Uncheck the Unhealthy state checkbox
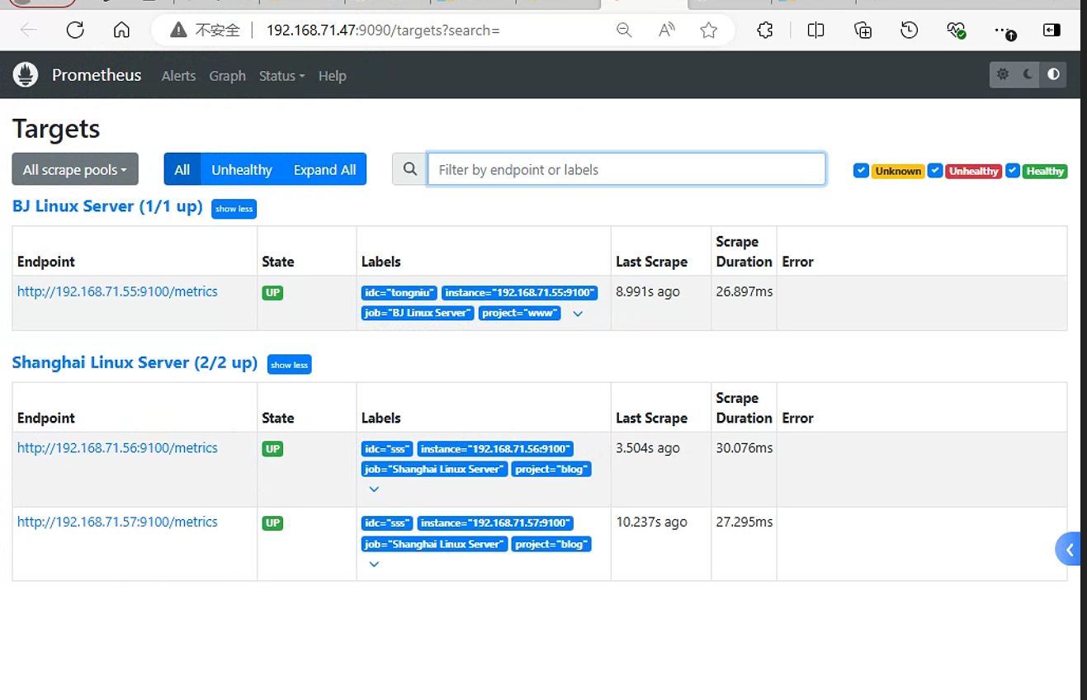This screenshot has width=1087, height=700. pyautogui.click(x=935, y=170)
